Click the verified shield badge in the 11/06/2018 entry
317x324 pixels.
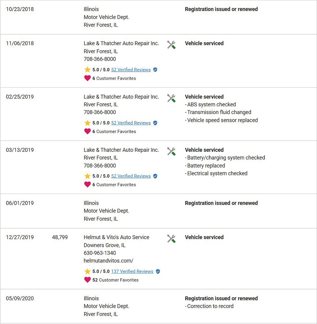click(x=155, y=69)
